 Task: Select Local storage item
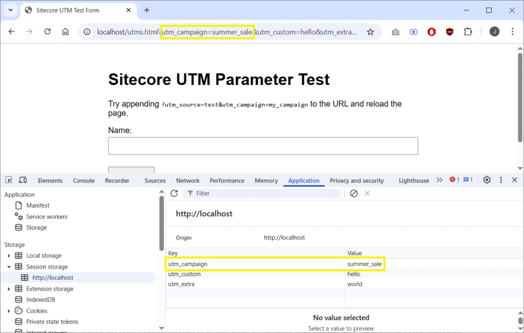(44, 256)
